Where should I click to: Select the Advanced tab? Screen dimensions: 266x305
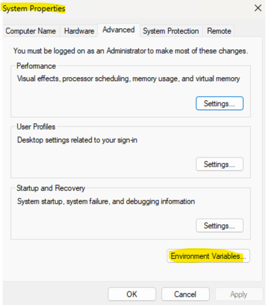[x=118, y=30]
